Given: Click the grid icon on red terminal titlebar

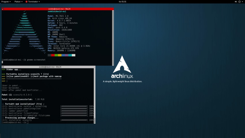Looking at the screenshot, I should pos(3,9).
